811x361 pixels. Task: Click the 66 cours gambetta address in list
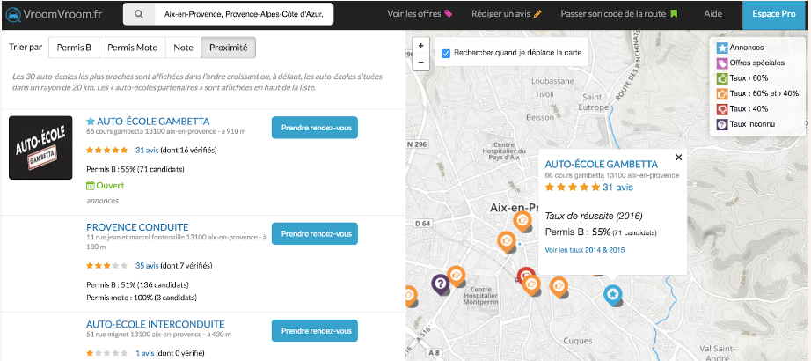click(x=166, y=131)
